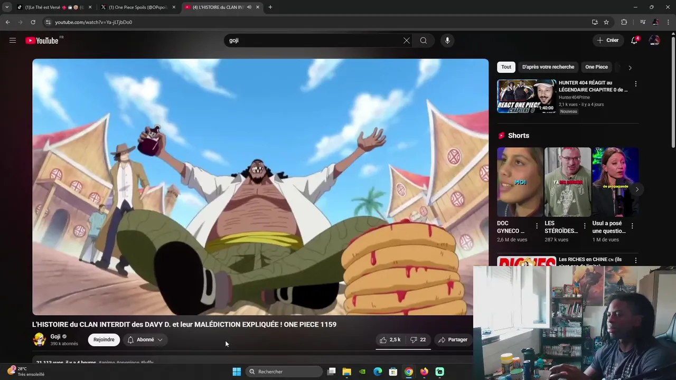This screenshot has height=380, width=676.
Task: Click the Rejoindre button
Action: (x=104, y=340)
